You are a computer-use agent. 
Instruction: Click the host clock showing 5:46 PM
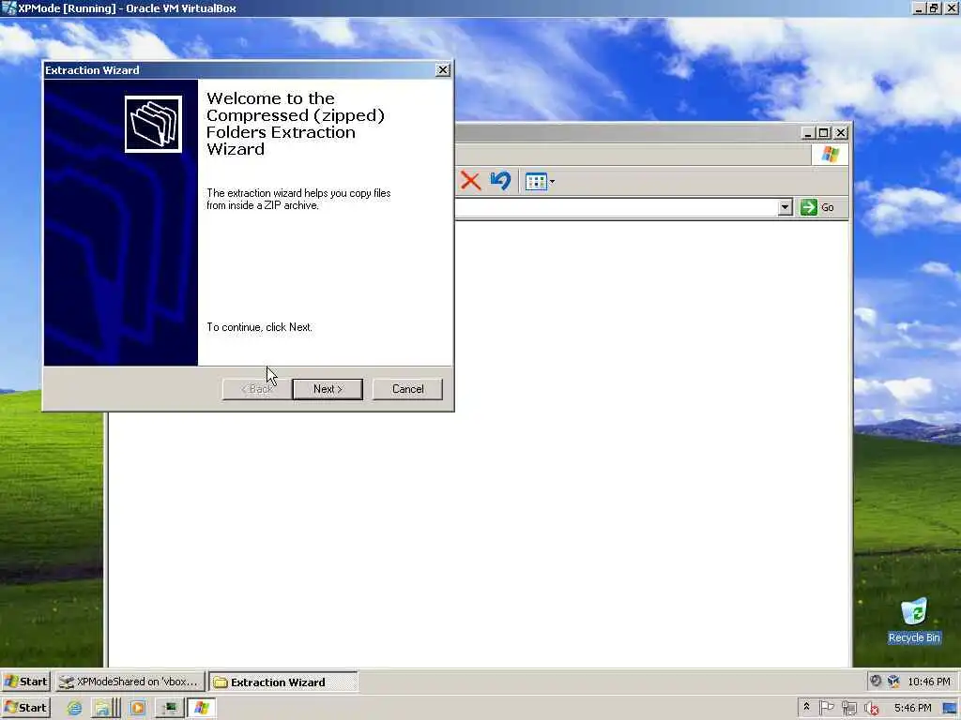coord(912,708)
